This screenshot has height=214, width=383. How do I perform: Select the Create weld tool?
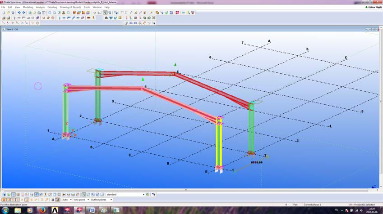(93, 18)
